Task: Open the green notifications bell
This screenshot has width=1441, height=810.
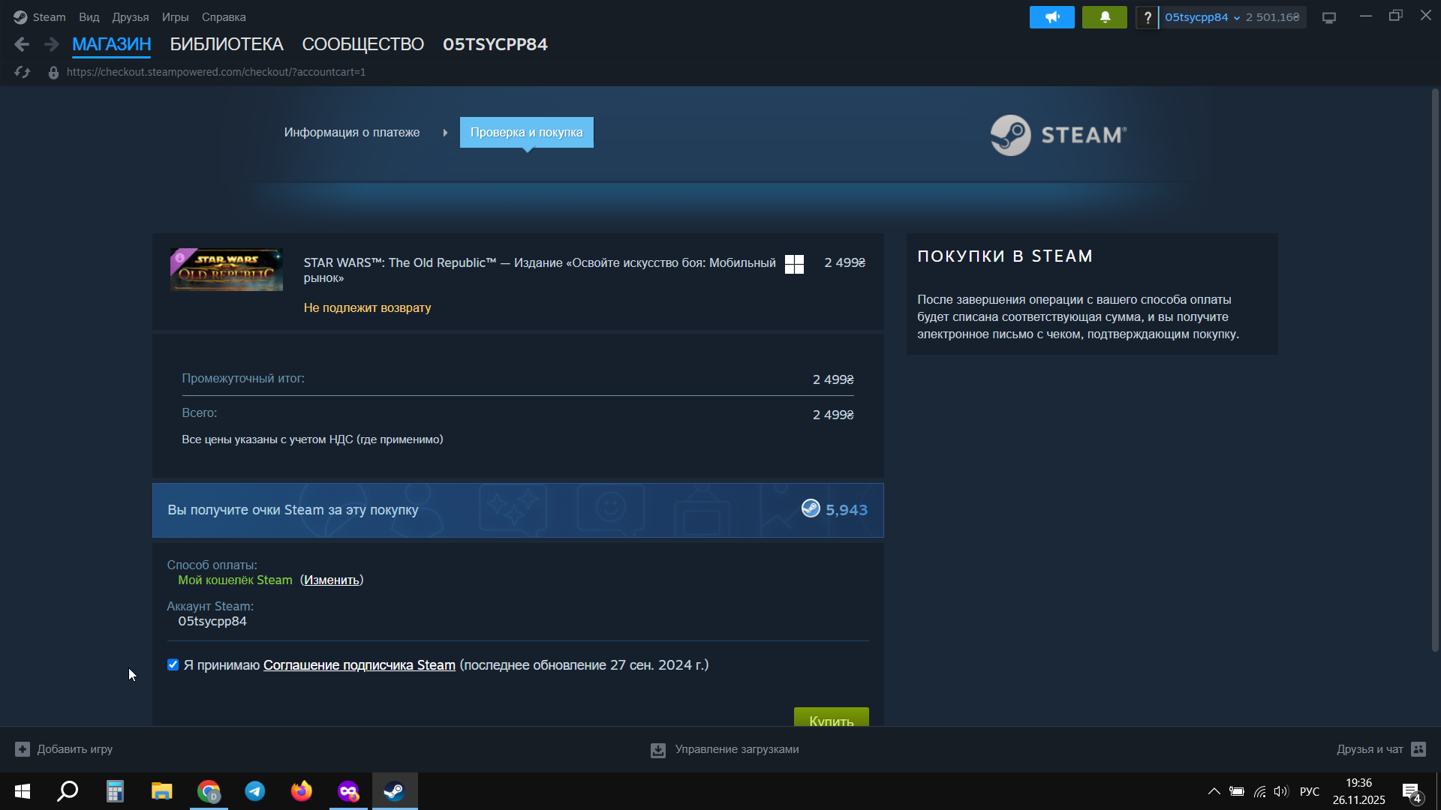Action: [1104, 17]
